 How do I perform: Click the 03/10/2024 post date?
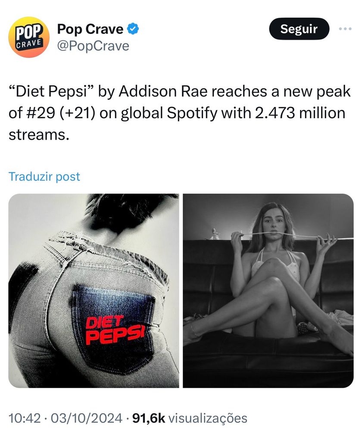pyautogui.click(x=86, y=419)
